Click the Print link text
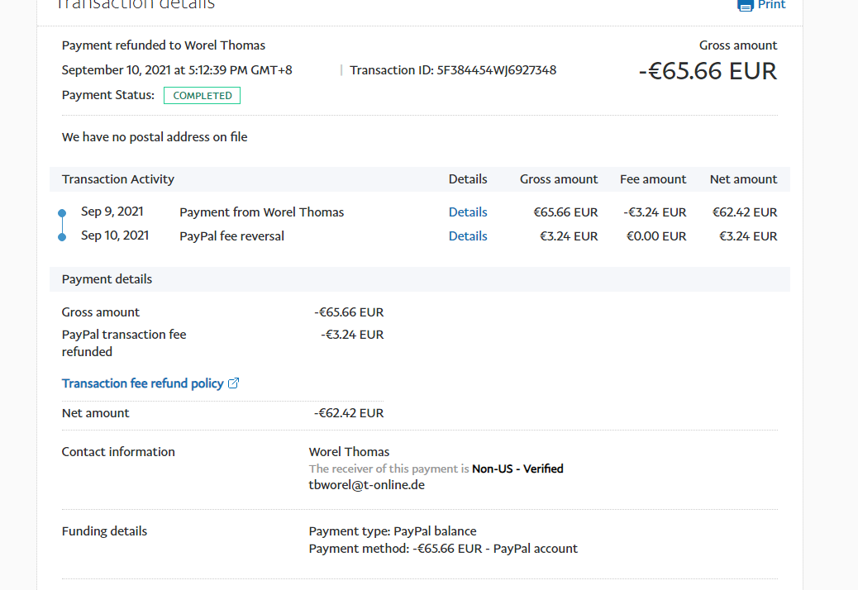This screenshot has width=858, height=590. point(771,5)
